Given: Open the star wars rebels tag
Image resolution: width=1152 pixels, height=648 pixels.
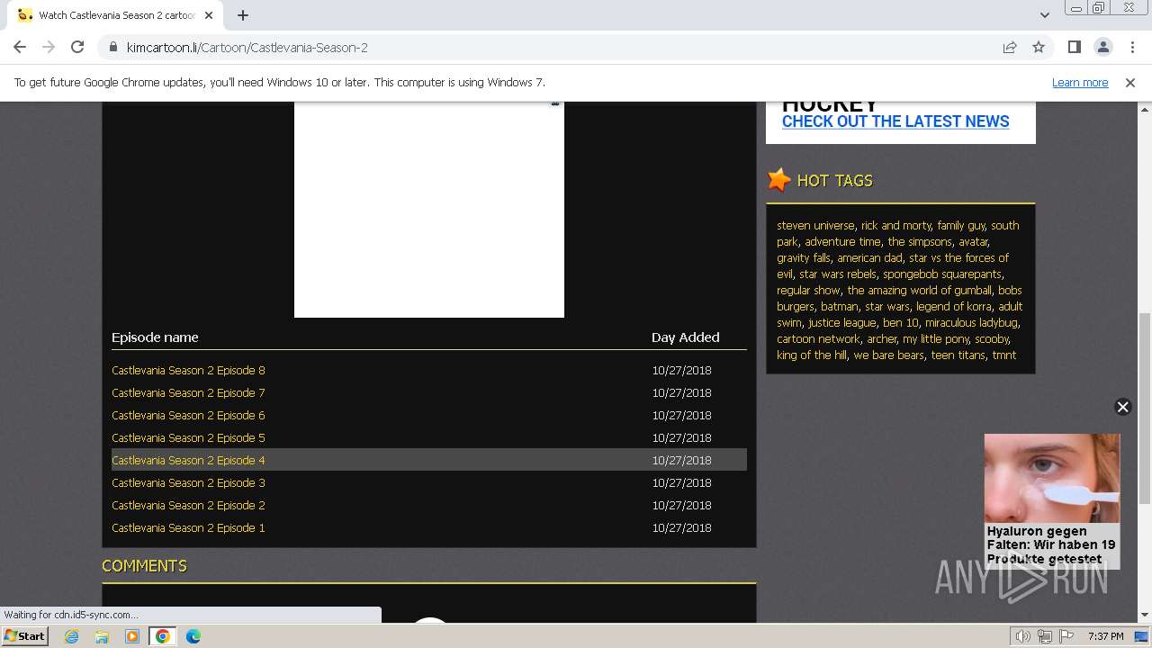Looking at the screenshot, I should coord(837,274).
